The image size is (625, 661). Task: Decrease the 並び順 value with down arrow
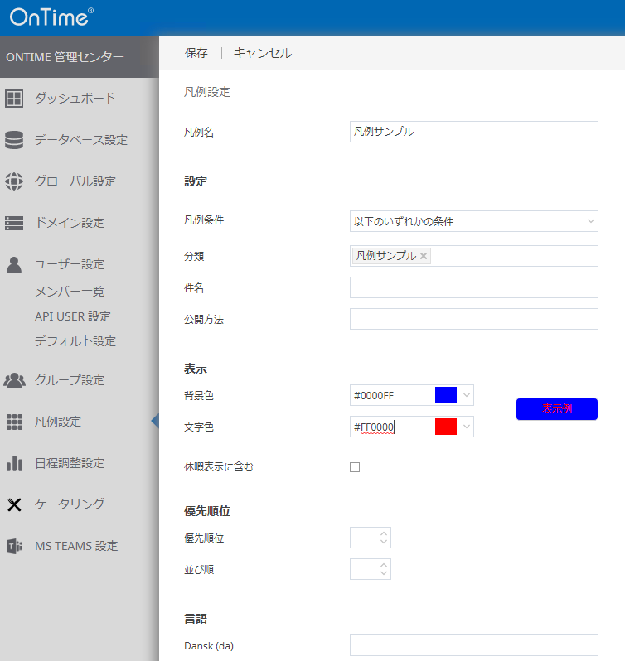[x=383, y=573]
